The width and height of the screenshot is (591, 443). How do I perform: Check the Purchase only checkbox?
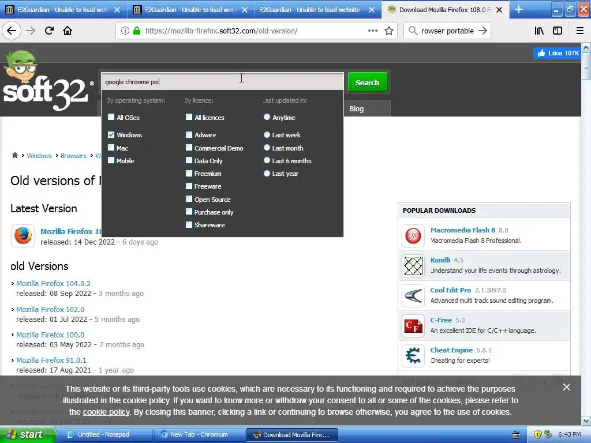coord(189,212)
